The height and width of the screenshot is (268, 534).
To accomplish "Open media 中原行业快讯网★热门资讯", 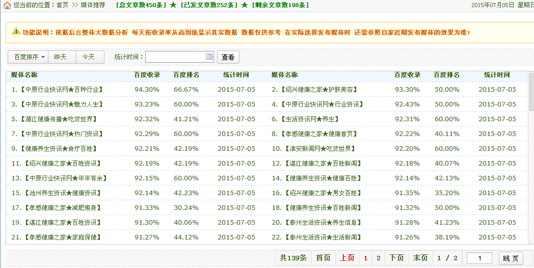I will click(x=61, y=134).
